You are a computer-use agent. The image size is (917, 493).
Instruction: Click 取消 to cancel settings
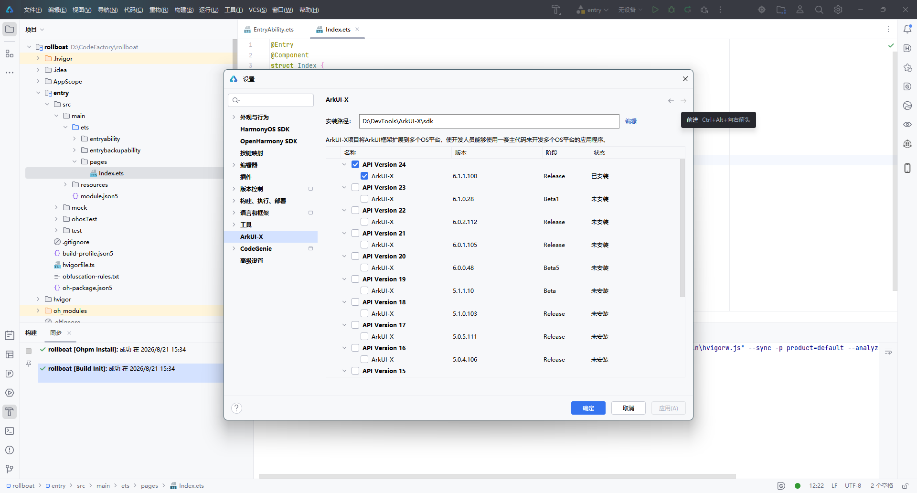coord(629,408)
